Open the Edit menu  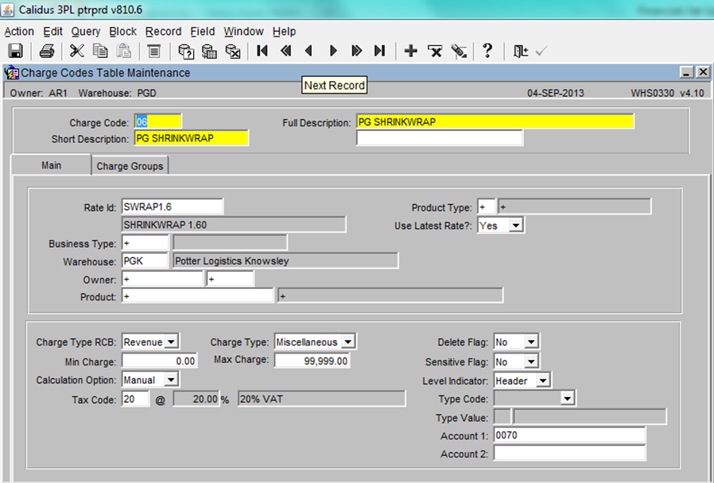pos(52,32)
